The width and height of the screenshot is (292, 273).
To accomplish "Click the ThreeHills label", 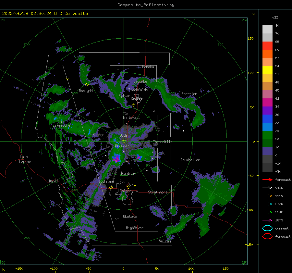I will pos(163,142).
